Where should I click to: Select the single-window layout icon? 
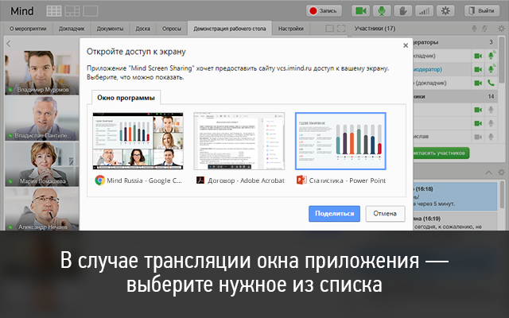coord(90,11)
